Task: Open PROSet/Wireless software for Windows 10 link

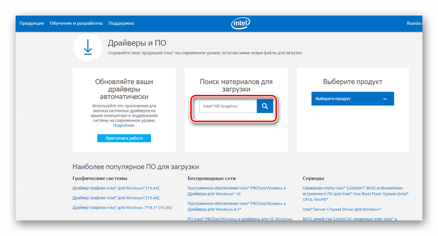Action: coord(237,191)
